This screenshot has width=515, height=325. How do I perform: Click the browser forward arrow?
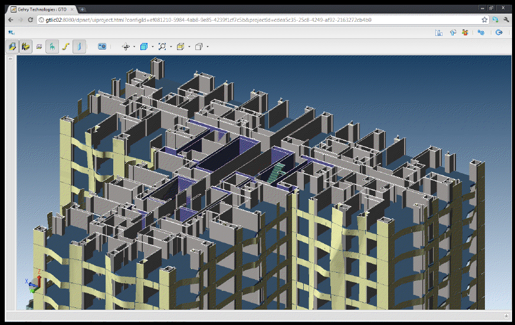point(21,19)
